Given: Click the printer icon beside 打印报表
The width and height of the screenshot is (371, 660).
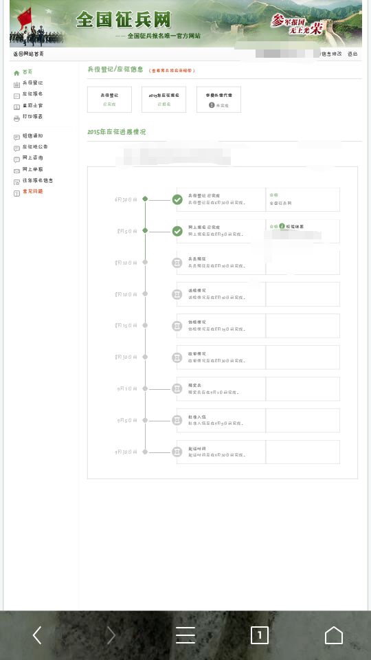Looking at the screenshot, I should [16, 118].
